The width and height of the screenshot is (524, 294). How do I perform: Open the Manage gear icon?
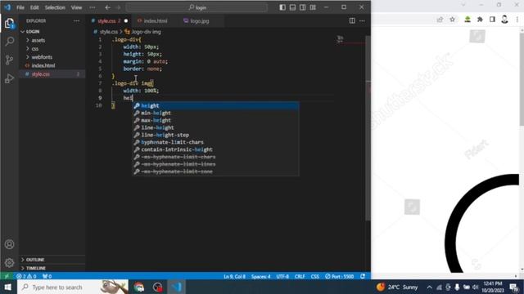(9, 263)
